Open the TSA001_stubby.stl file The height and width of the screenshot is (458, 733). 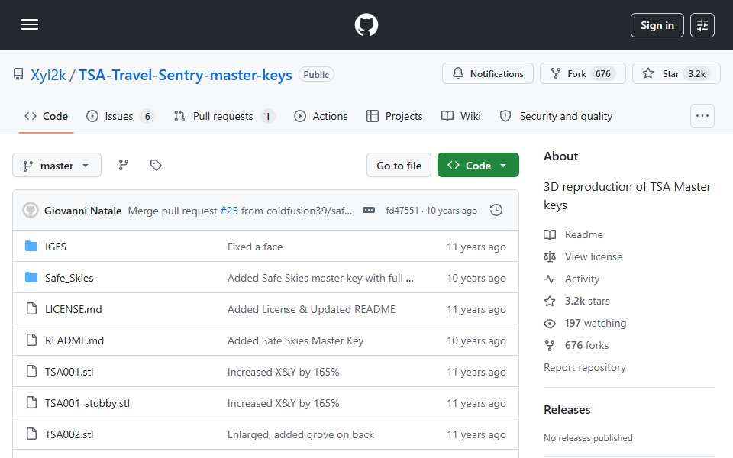click(87, 403)
